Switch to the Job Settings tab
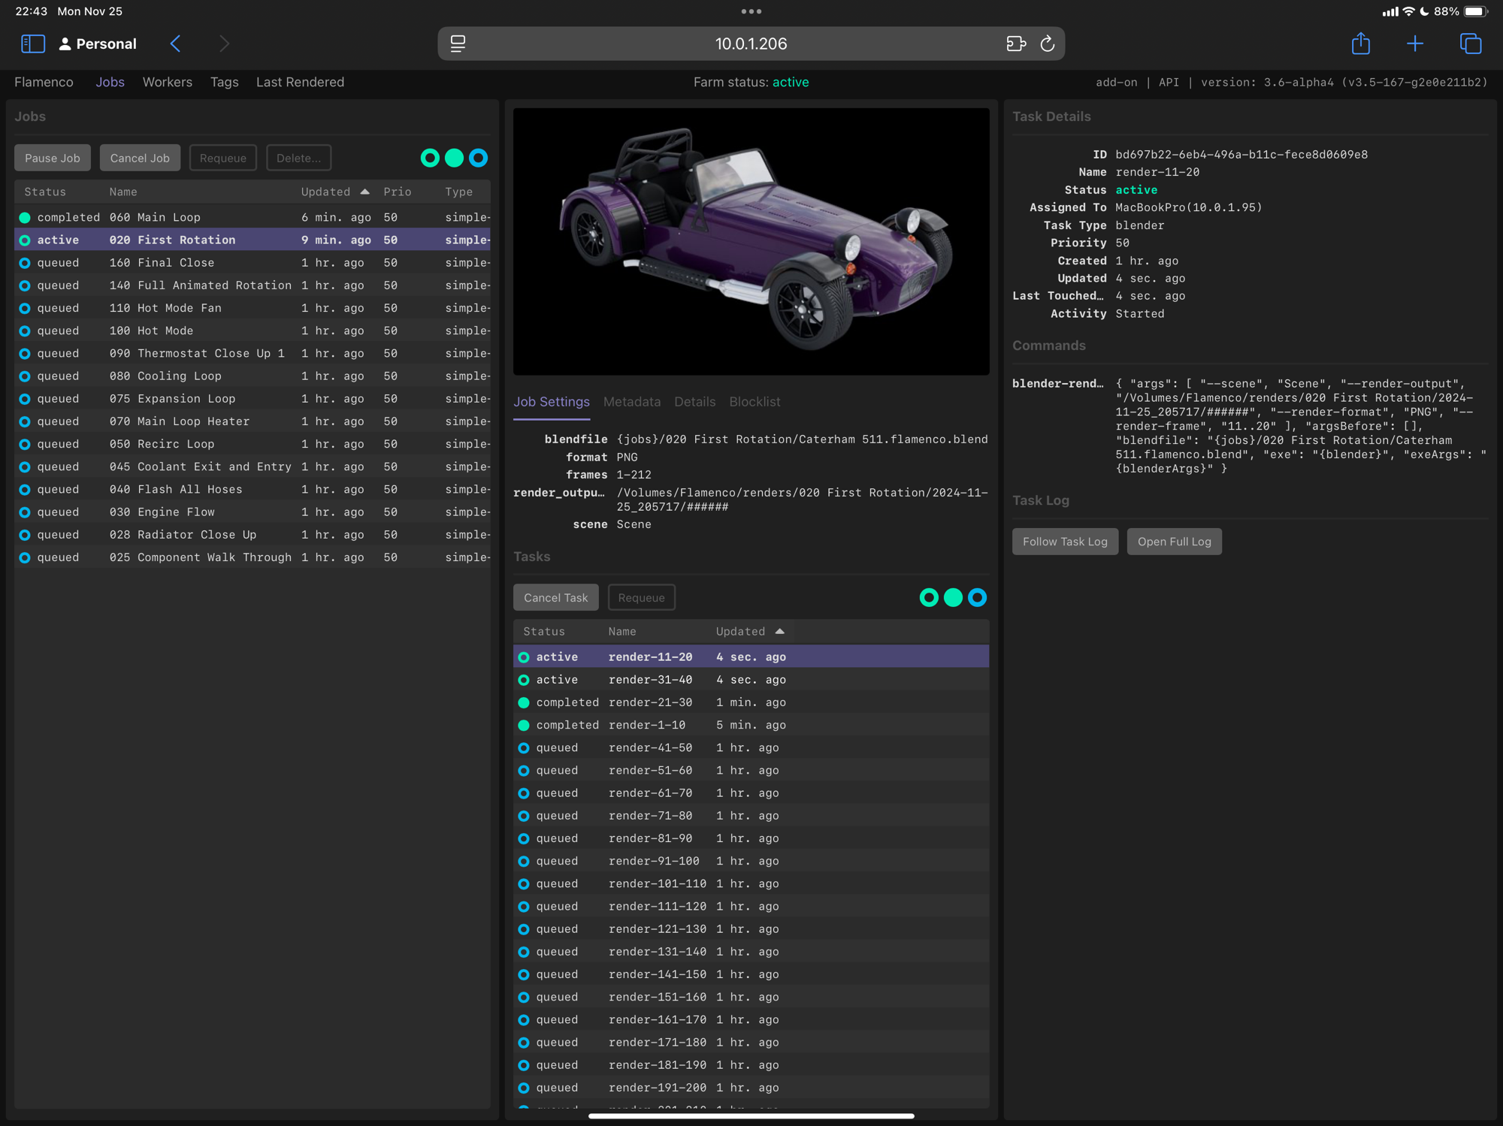Image resolution: width=1503 pixels, height=1126 pixels. pyautogui.click(x=552, y=402)
